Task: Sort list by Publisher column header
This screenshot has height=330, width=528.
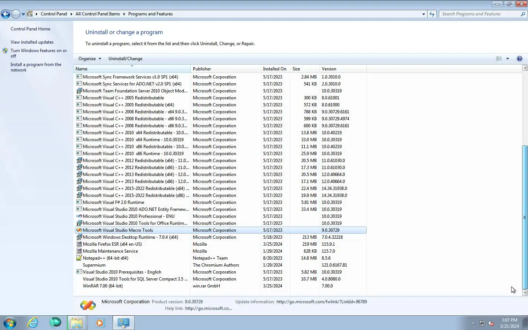Action: 225,69
